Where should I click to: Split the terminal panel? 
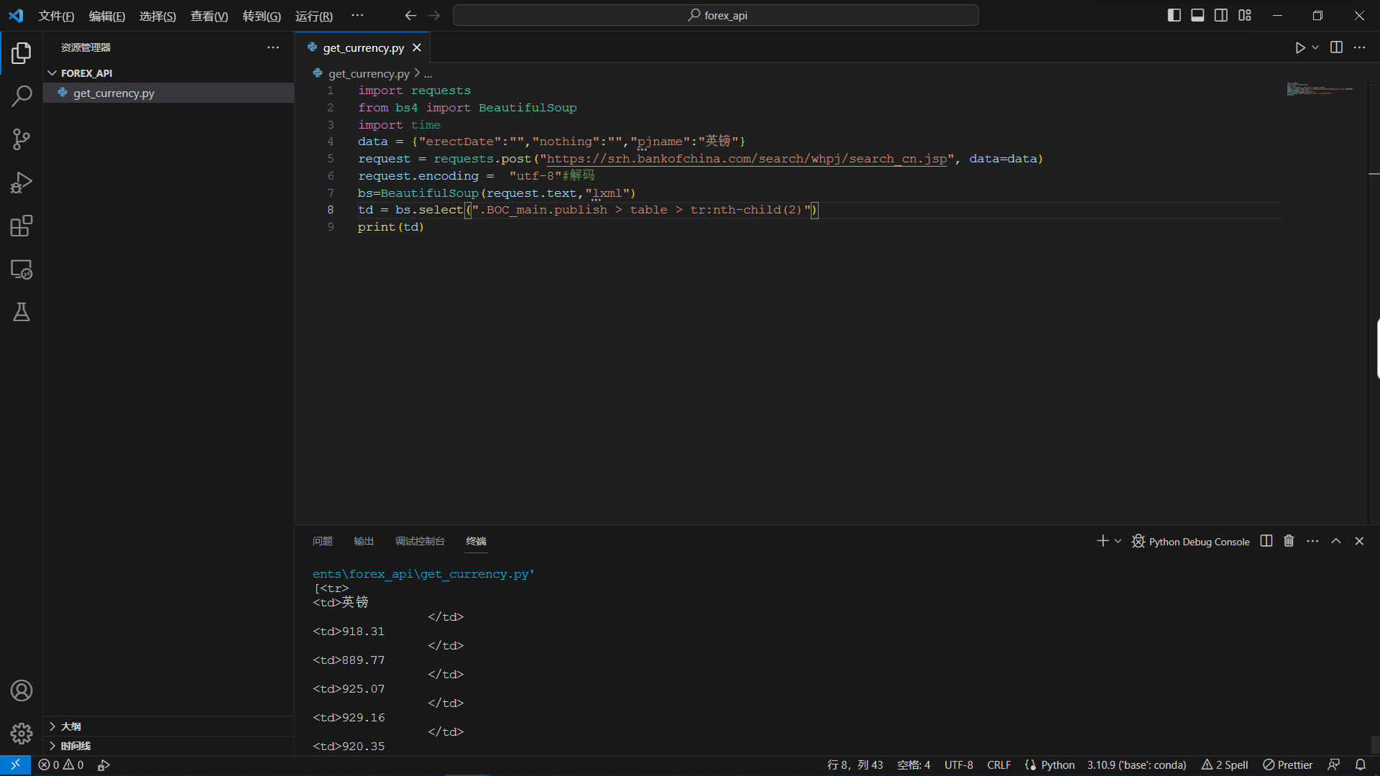tap(1266, 541)
